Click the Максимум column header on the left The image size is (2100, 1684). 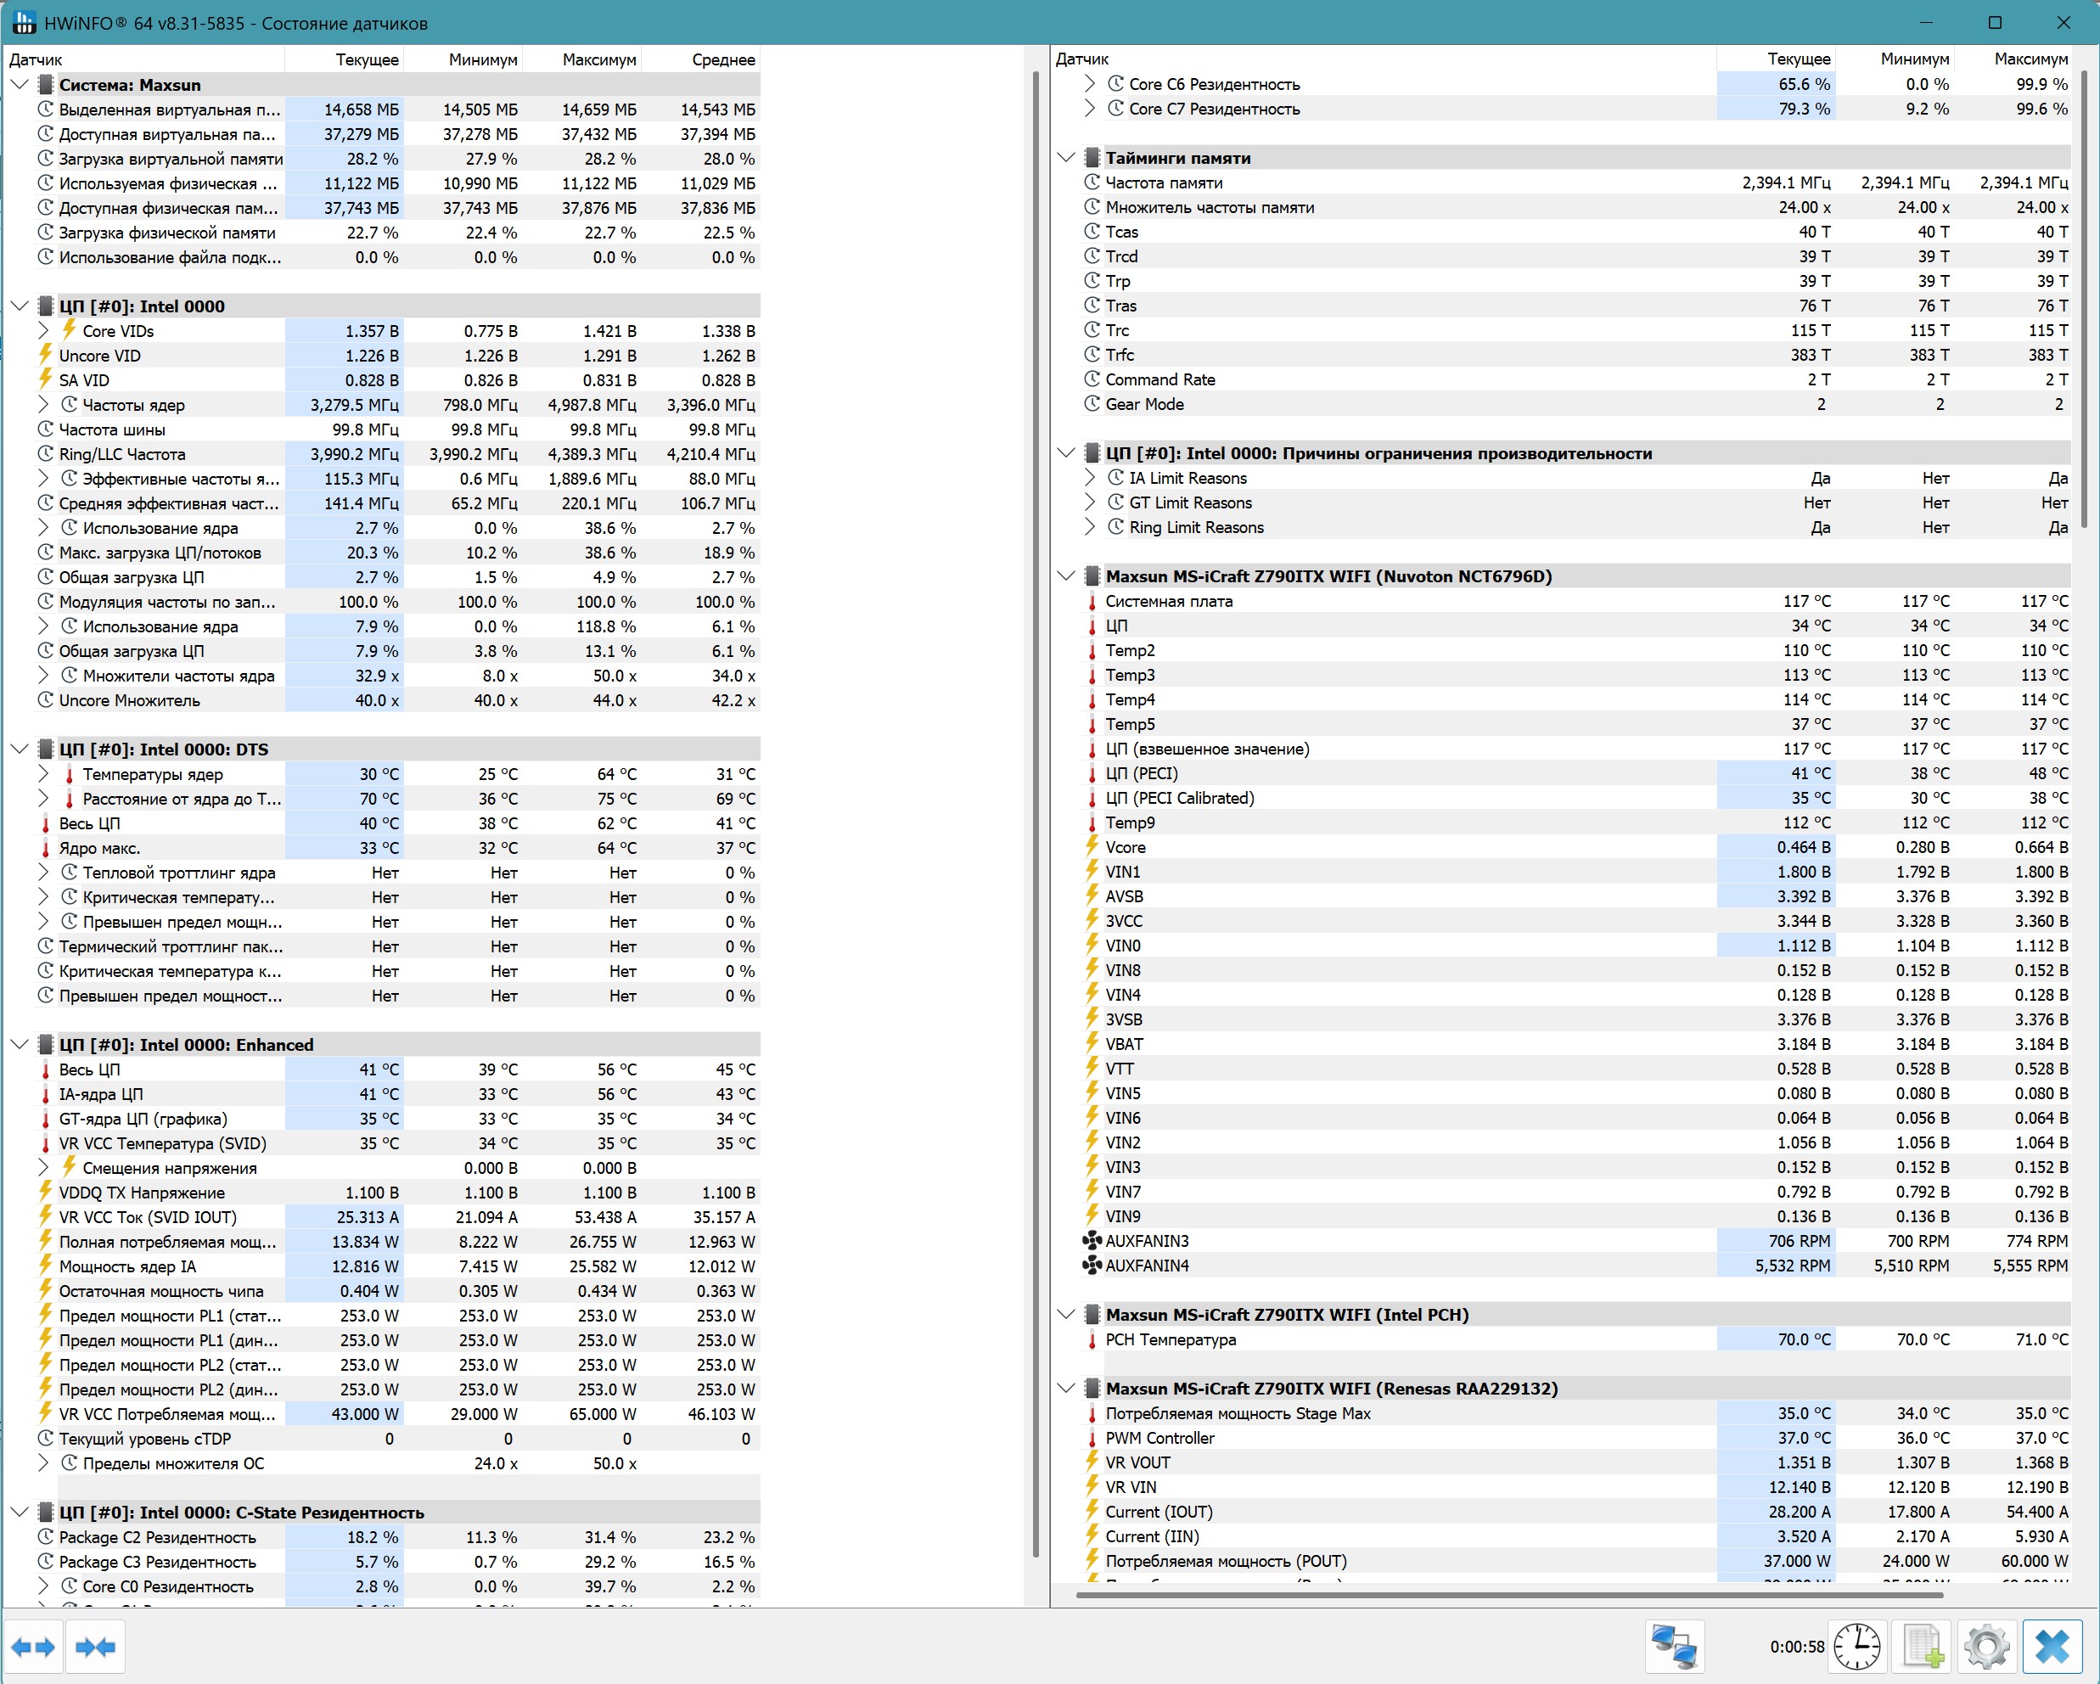coord(598,59)
